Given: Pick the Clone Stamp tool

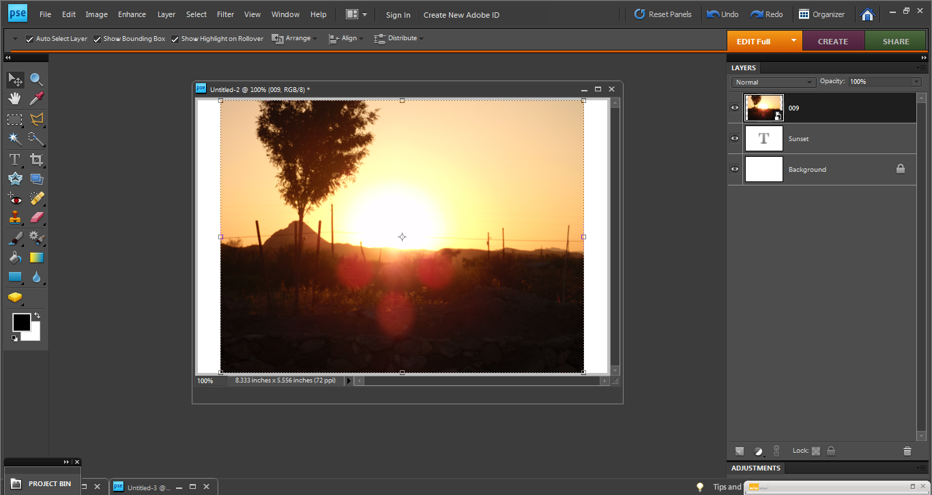Looking at the screenshot, I should (14, 217).
